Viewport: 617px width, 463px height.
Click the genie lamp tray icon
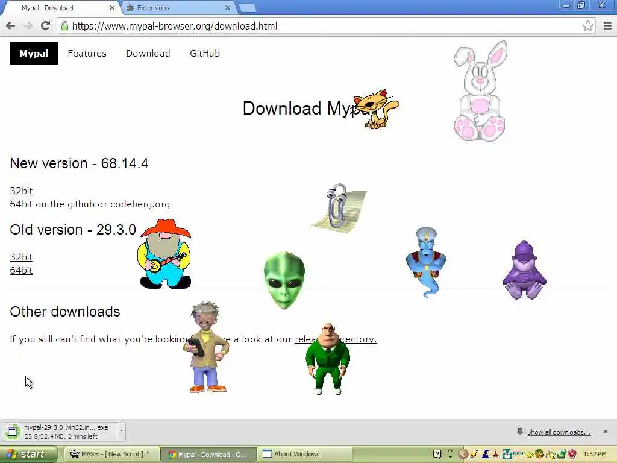coord(529,455)
